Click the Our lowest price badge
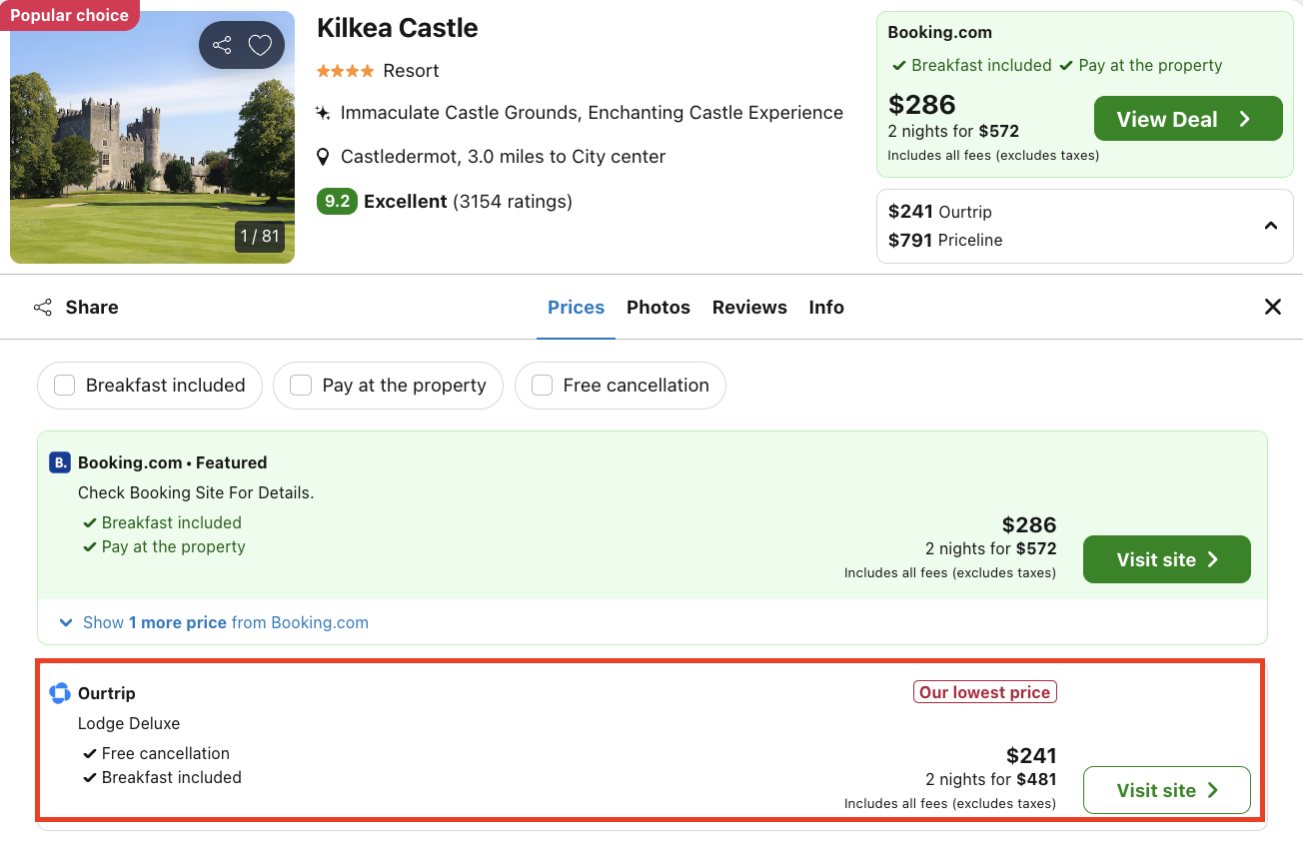Screen dimensions: 1303x845 (985, 692)
